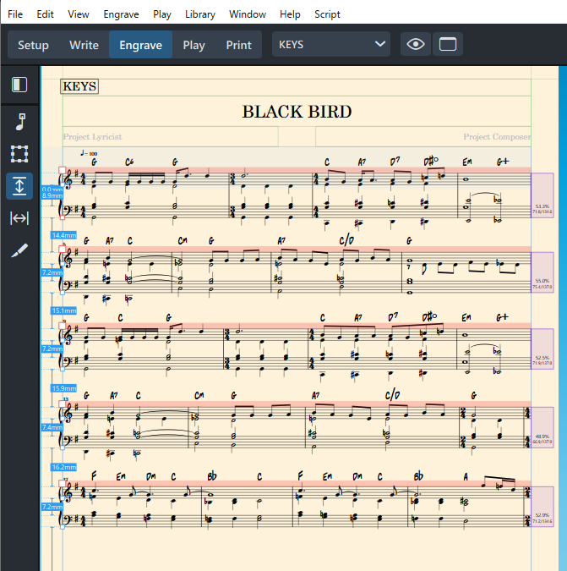Screen dimensions: 567x571
Task: Select the 52.9% system fullness indicator
Action: pyautogui.click(x=542, y=507)
